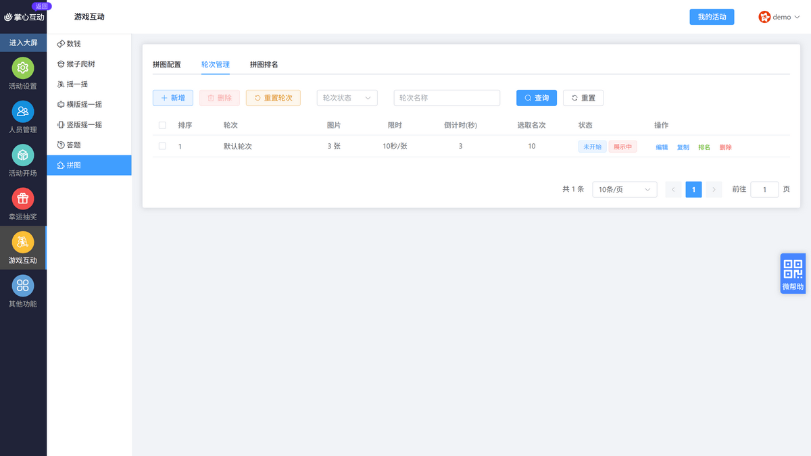Open 我的活动 button
This screenshot has height=456, width=811.
pyautogui.click(x=712, y=17)
